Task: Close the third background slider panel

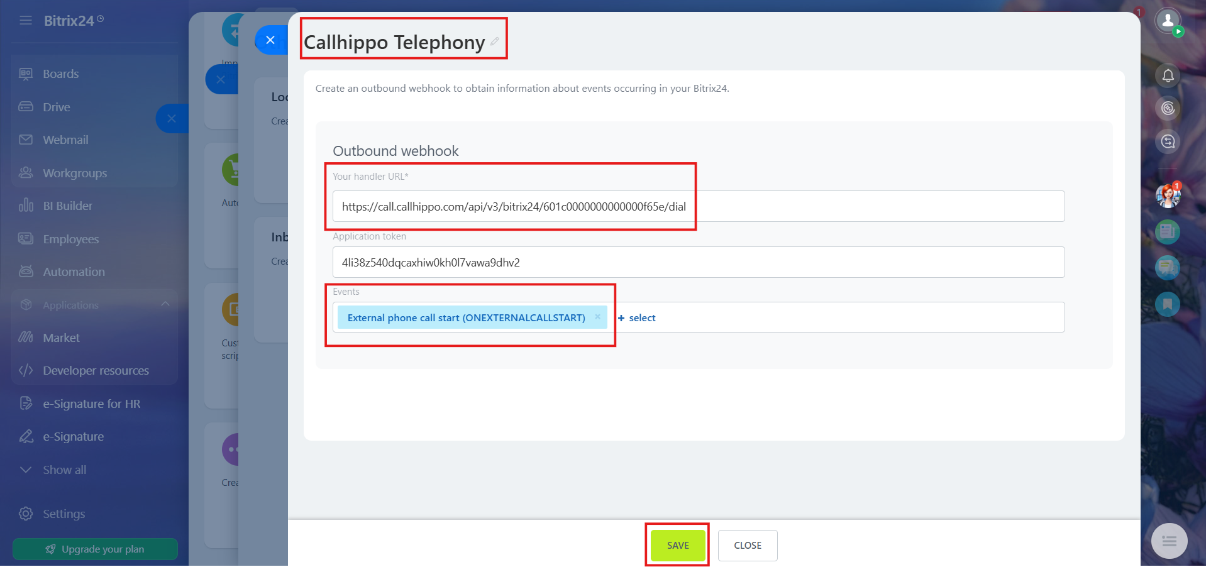Action: coord(172,118)
